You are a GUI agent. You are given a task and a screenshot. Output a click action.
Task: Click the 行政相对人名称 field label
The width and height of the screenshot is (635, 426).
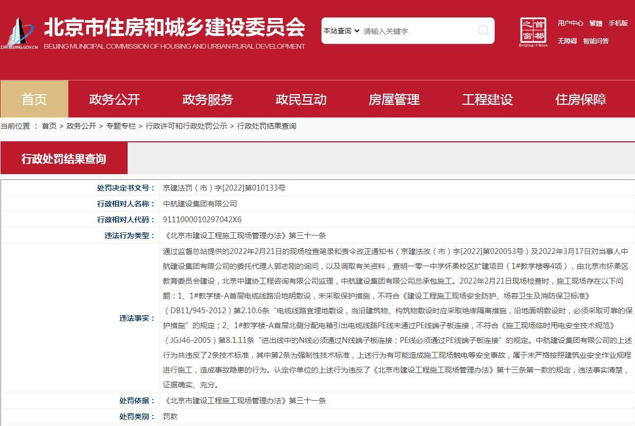pyautogui.click(x=126, y=204)
